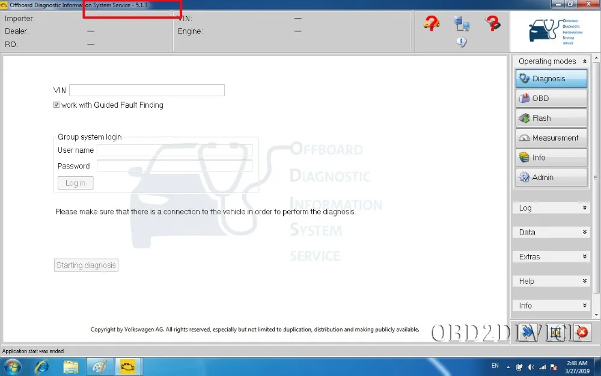
Task: Click the right sidebar vertical scrollbar
Action: pyautogui.click(x=596, y=176)
